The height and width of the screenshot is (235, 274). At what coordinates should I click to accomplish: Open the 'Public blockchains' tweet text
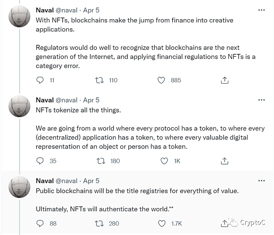point(137,190)
